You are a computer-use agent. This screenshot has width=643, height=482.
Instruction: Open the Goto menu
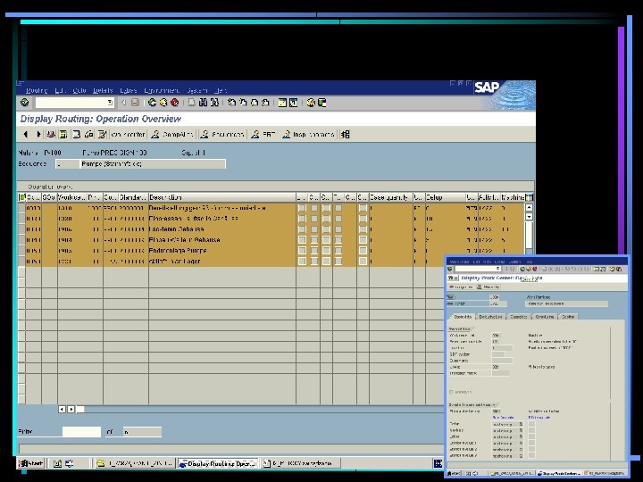79,90
